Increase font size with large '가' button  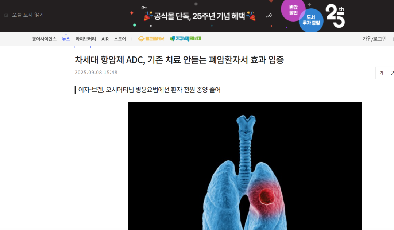[x=391, y=73]
